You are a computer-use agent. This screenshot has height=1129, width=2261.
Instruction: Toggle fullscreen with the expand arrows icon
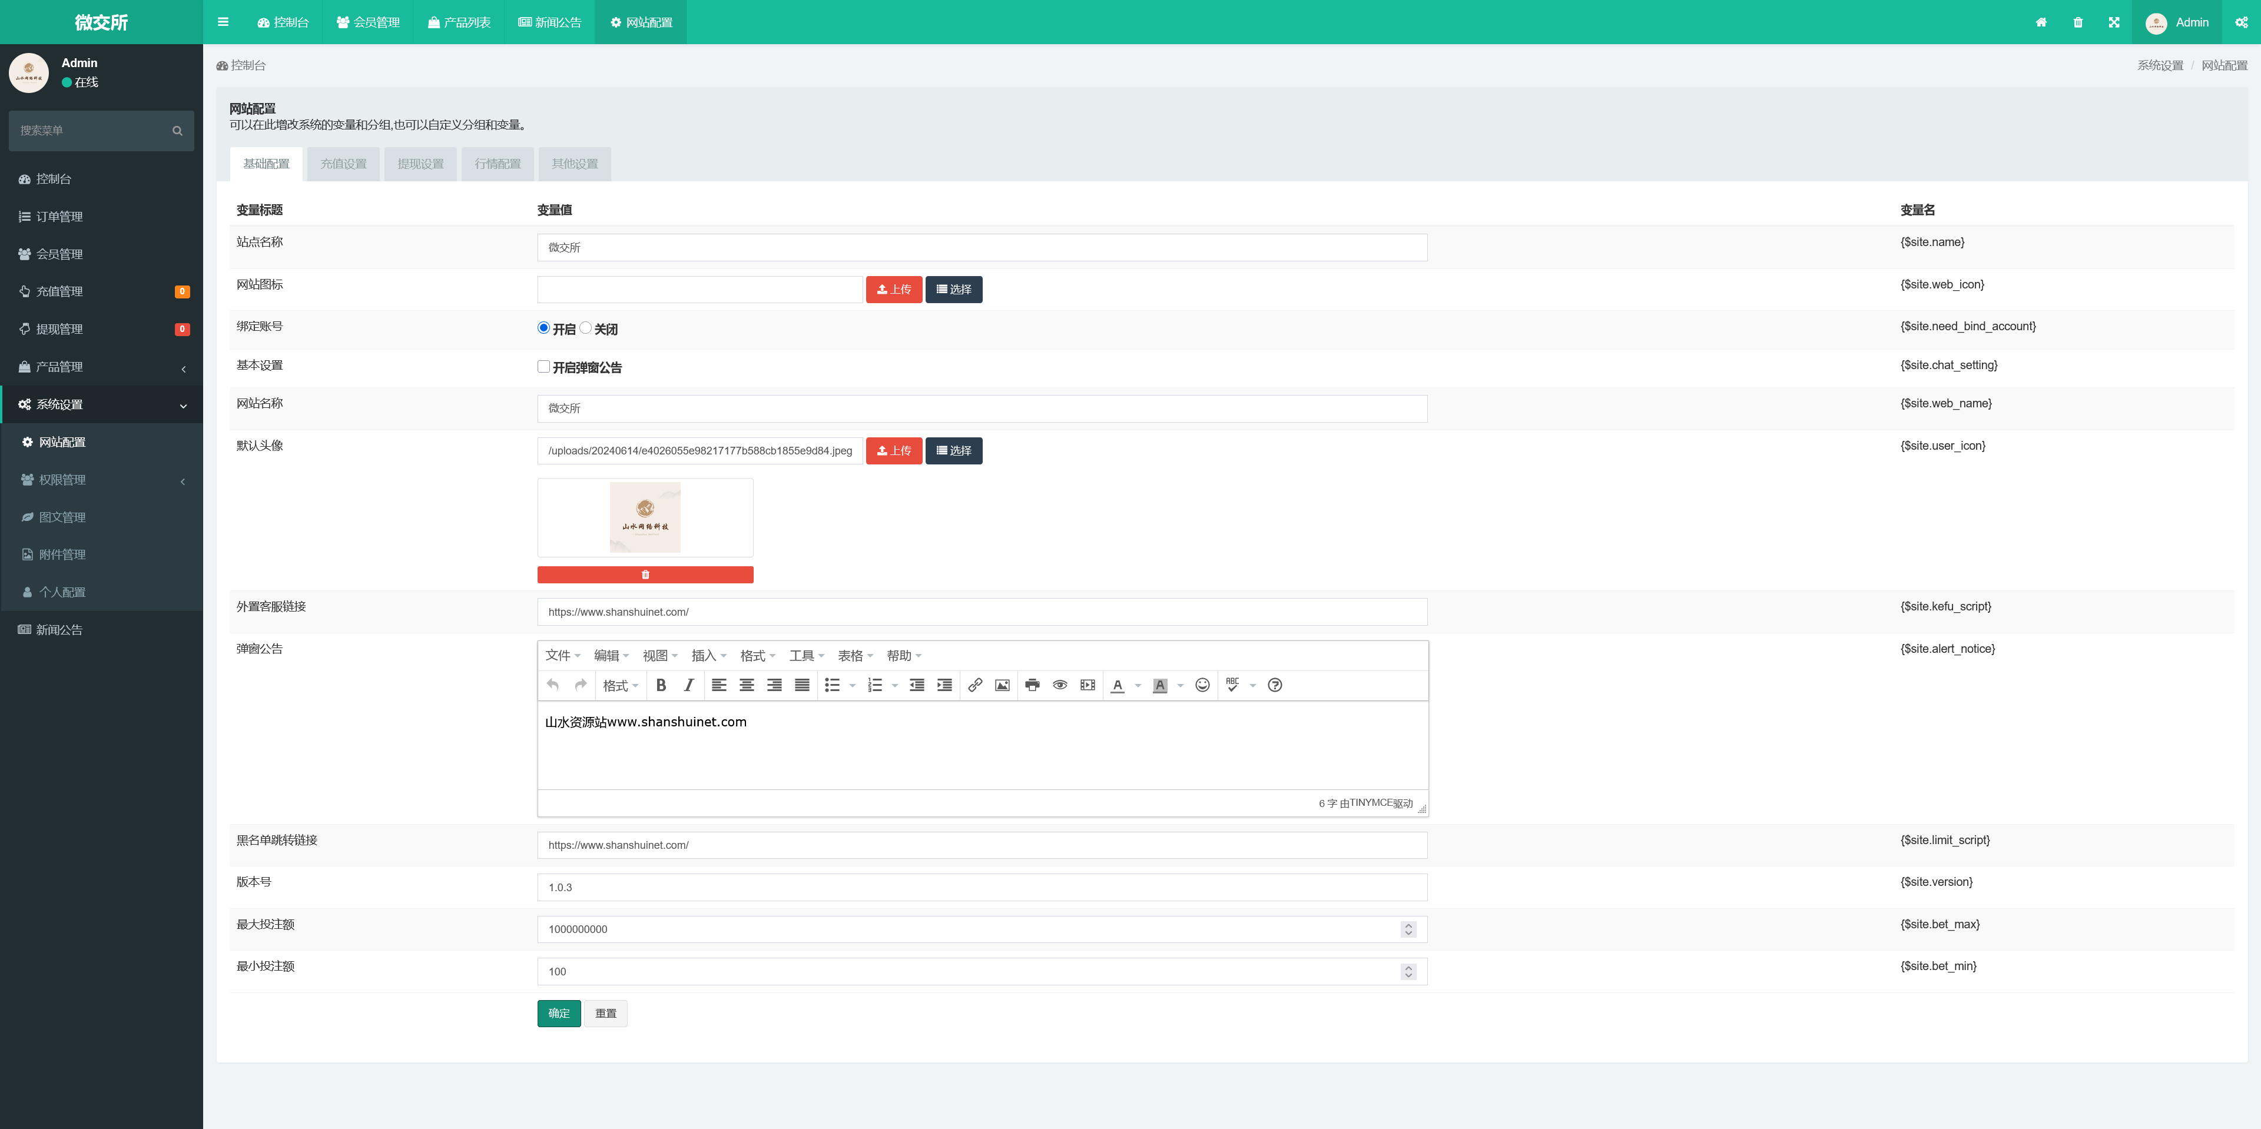[x=2114, y=23]
